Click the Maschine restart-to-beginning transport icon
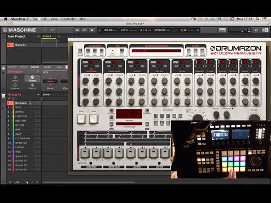 coord(77,30)
